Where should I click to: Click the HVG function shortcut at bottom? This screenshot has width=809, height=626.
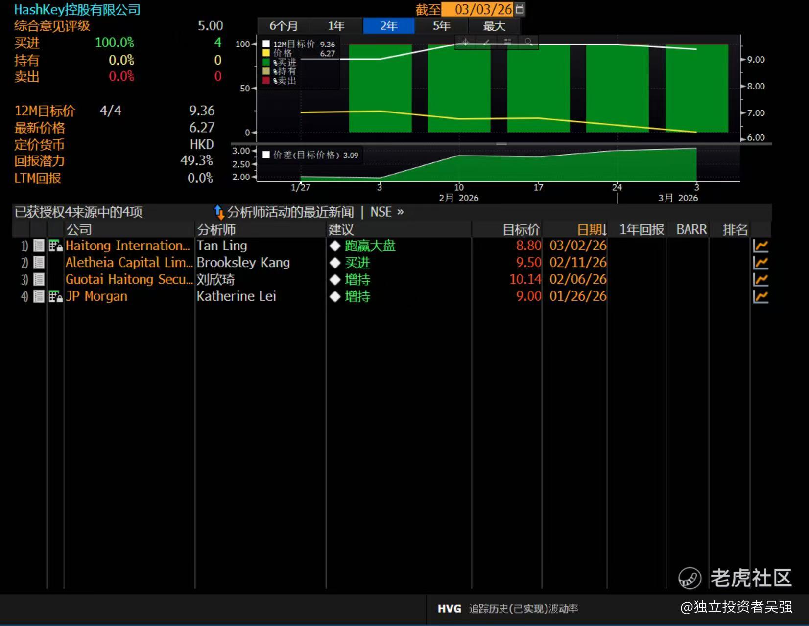click(449, 609)
